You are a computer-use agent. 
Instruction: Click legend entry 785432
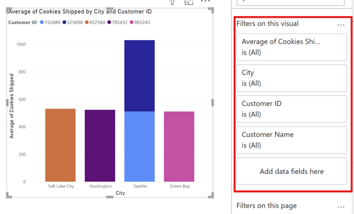(x=117, y=22)
